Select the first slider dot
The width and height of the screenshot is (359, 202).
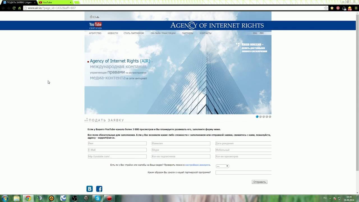click(x=257, y=116)
